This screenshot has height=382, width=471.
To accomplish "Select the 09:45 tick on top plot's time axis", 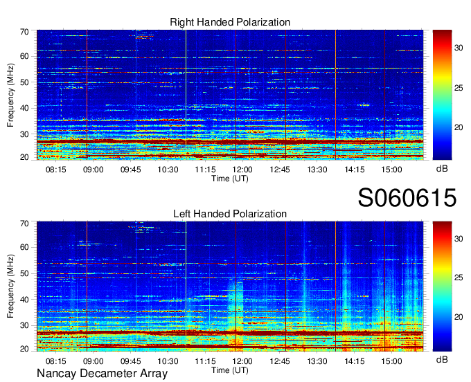I will (131, 170).
